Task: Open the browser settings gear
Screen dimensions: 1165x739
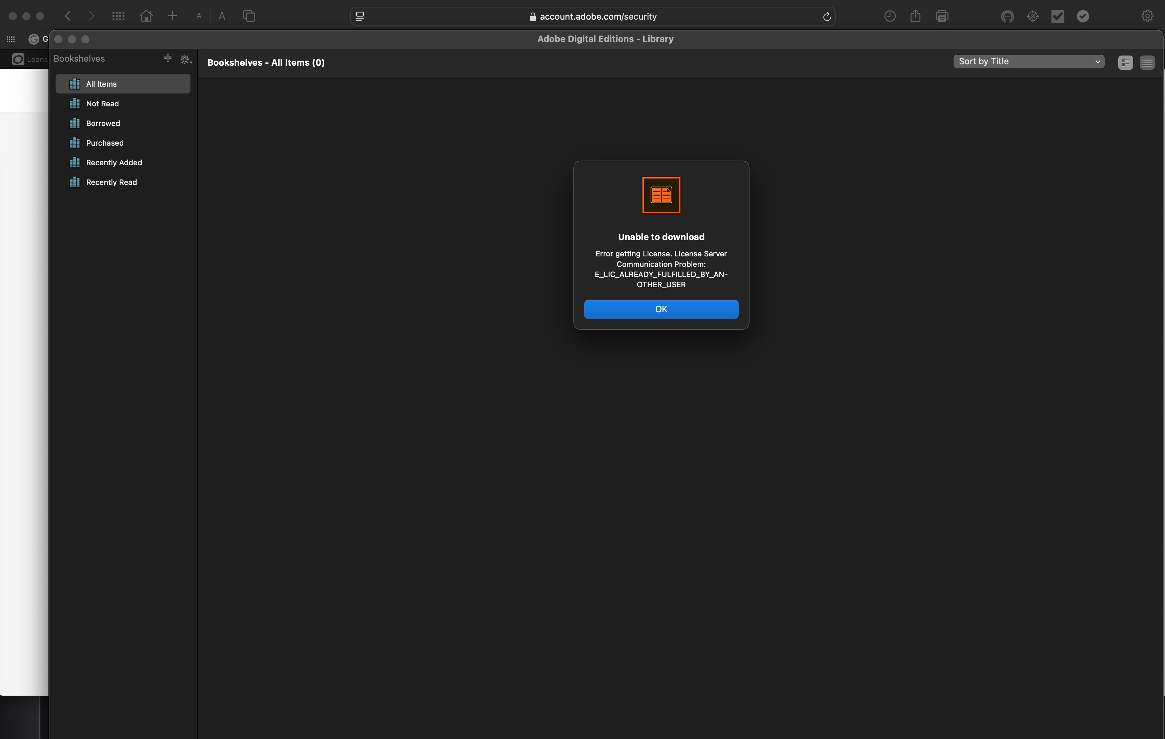Action: pos(1147,16)
